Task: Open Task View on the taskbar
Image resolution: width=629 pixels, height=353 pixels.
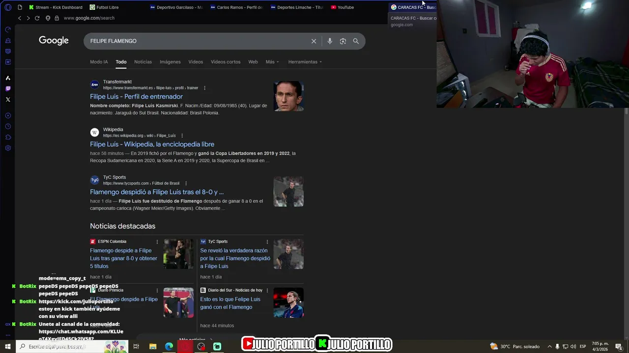Action: [136, 347]
